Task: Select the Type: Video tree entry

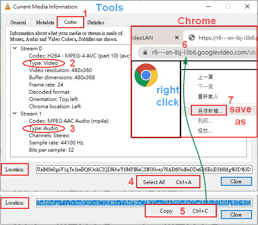Action: [x=44, y=63]
